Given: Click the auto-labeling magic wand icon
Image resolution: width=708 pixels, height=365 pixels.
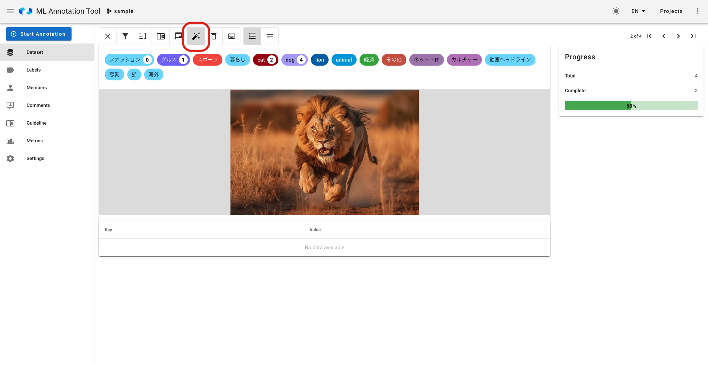Looking at the screenshot, I should pos(196,36).
